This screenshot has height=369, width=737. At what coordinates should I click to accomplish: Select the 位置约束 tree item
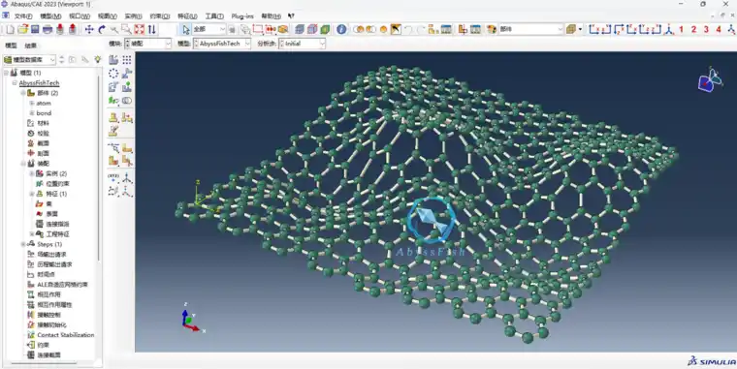coord(57,184)
